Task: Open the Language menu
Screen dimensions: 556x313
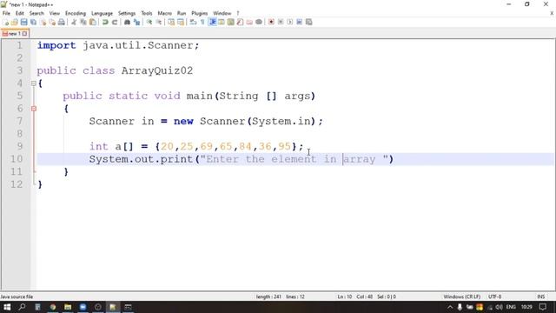Action: (102, 13)
